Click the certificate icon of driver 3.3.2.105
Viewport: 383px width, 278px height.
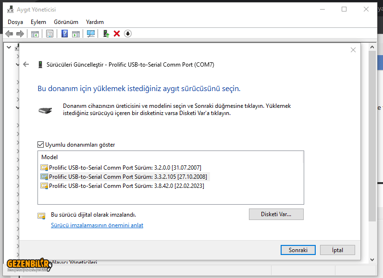click(x=44, y=177)
